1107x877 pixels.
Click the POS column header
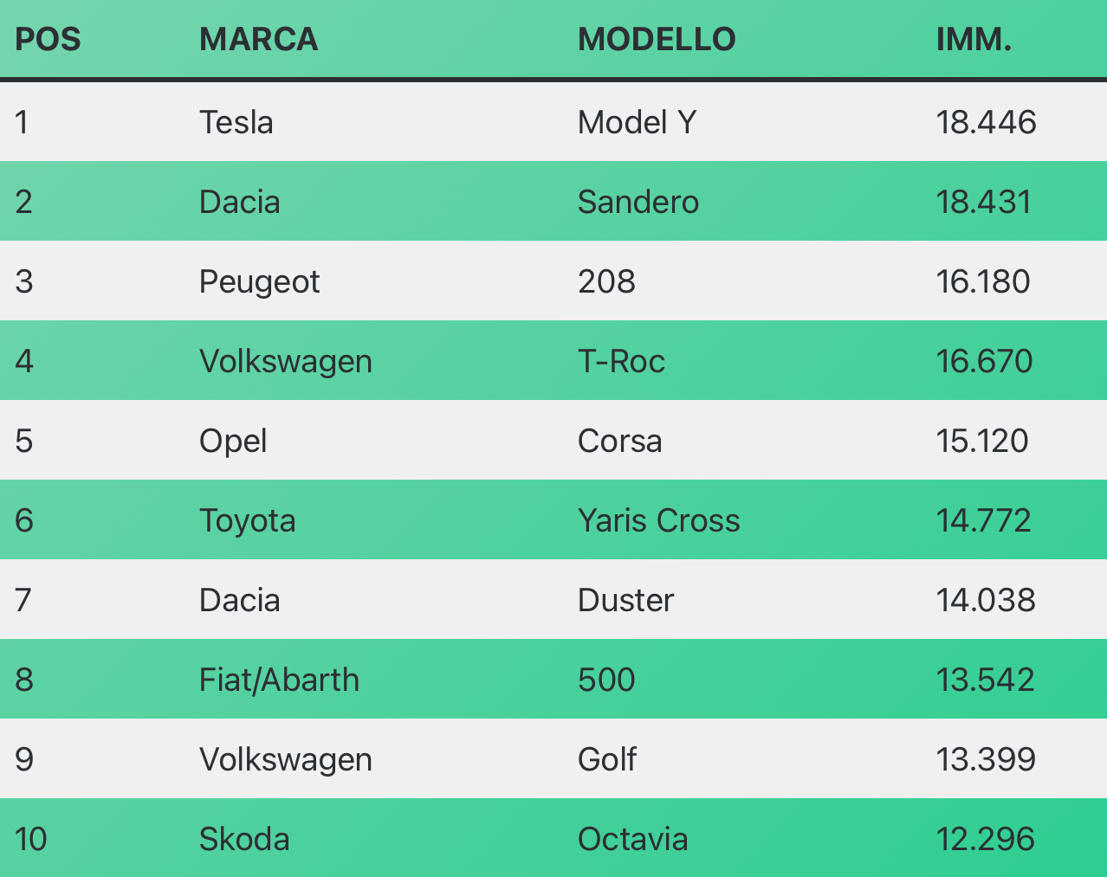pos(49,40)
